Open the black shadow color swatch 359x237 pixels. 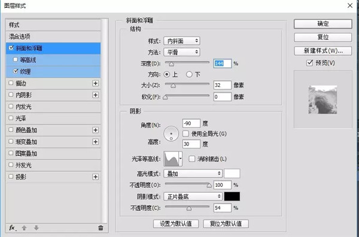click(x=232, y=196)
